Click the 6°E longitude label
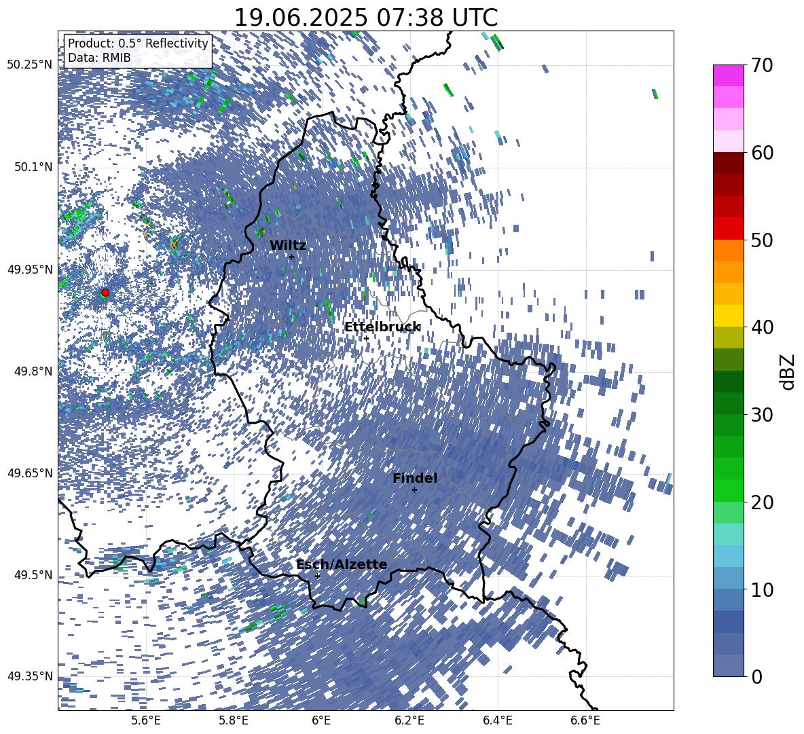804x734 pixels. click(x=321, y=721)
